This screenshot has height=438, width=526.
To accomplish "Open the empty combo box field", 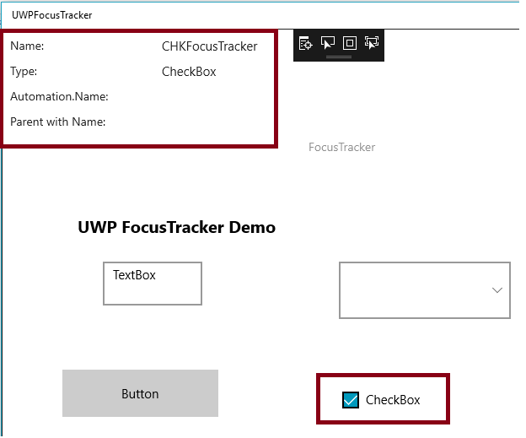I will pyautogui.click(x=413, y=290).
